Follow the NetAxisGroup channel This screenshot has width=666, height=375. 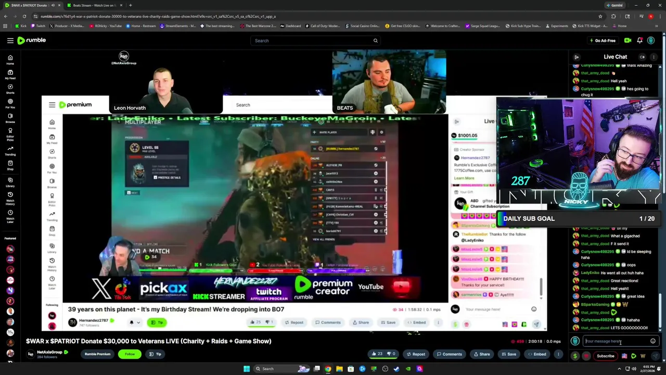click(x=130, y=354)
